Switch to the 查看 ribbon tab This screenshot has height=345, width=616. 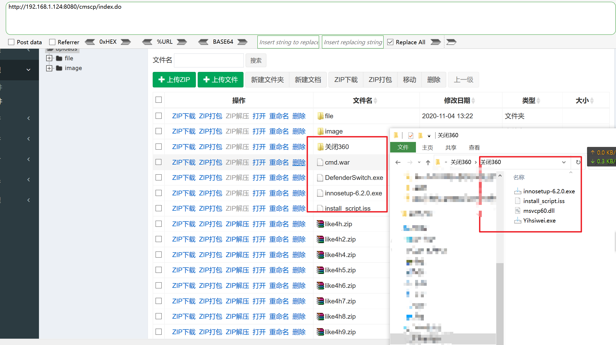coord(474,147)
